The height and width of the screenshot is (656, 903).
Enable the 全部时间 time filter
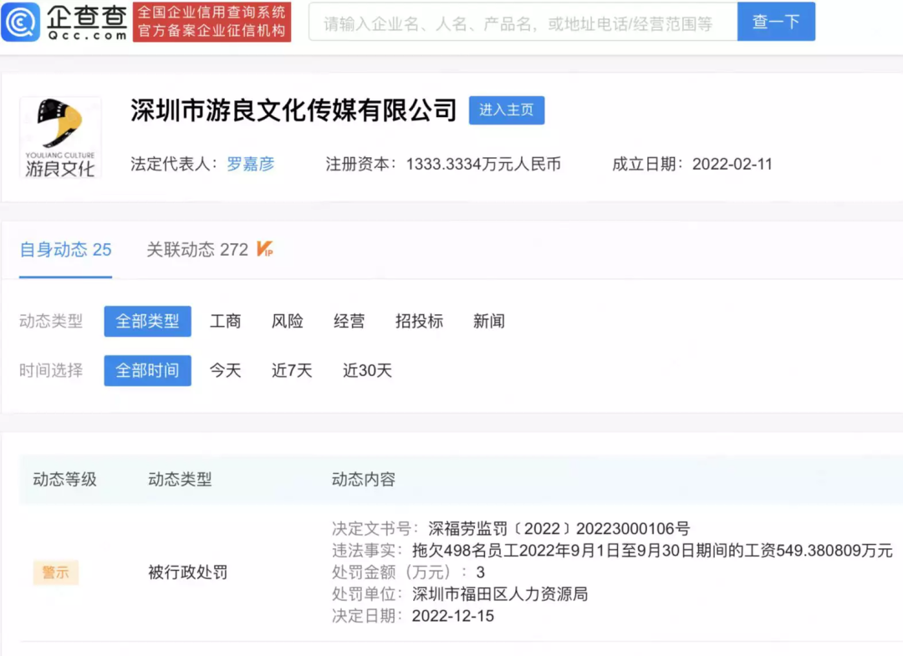[x=147, y=371]
